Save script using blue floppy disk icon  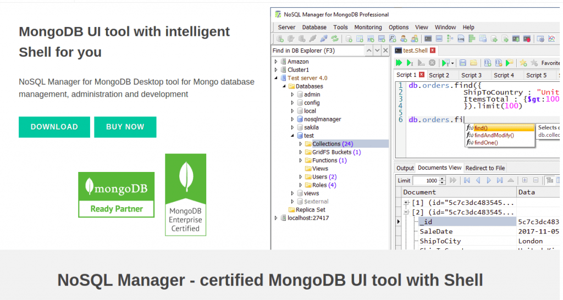click(463, 63)
